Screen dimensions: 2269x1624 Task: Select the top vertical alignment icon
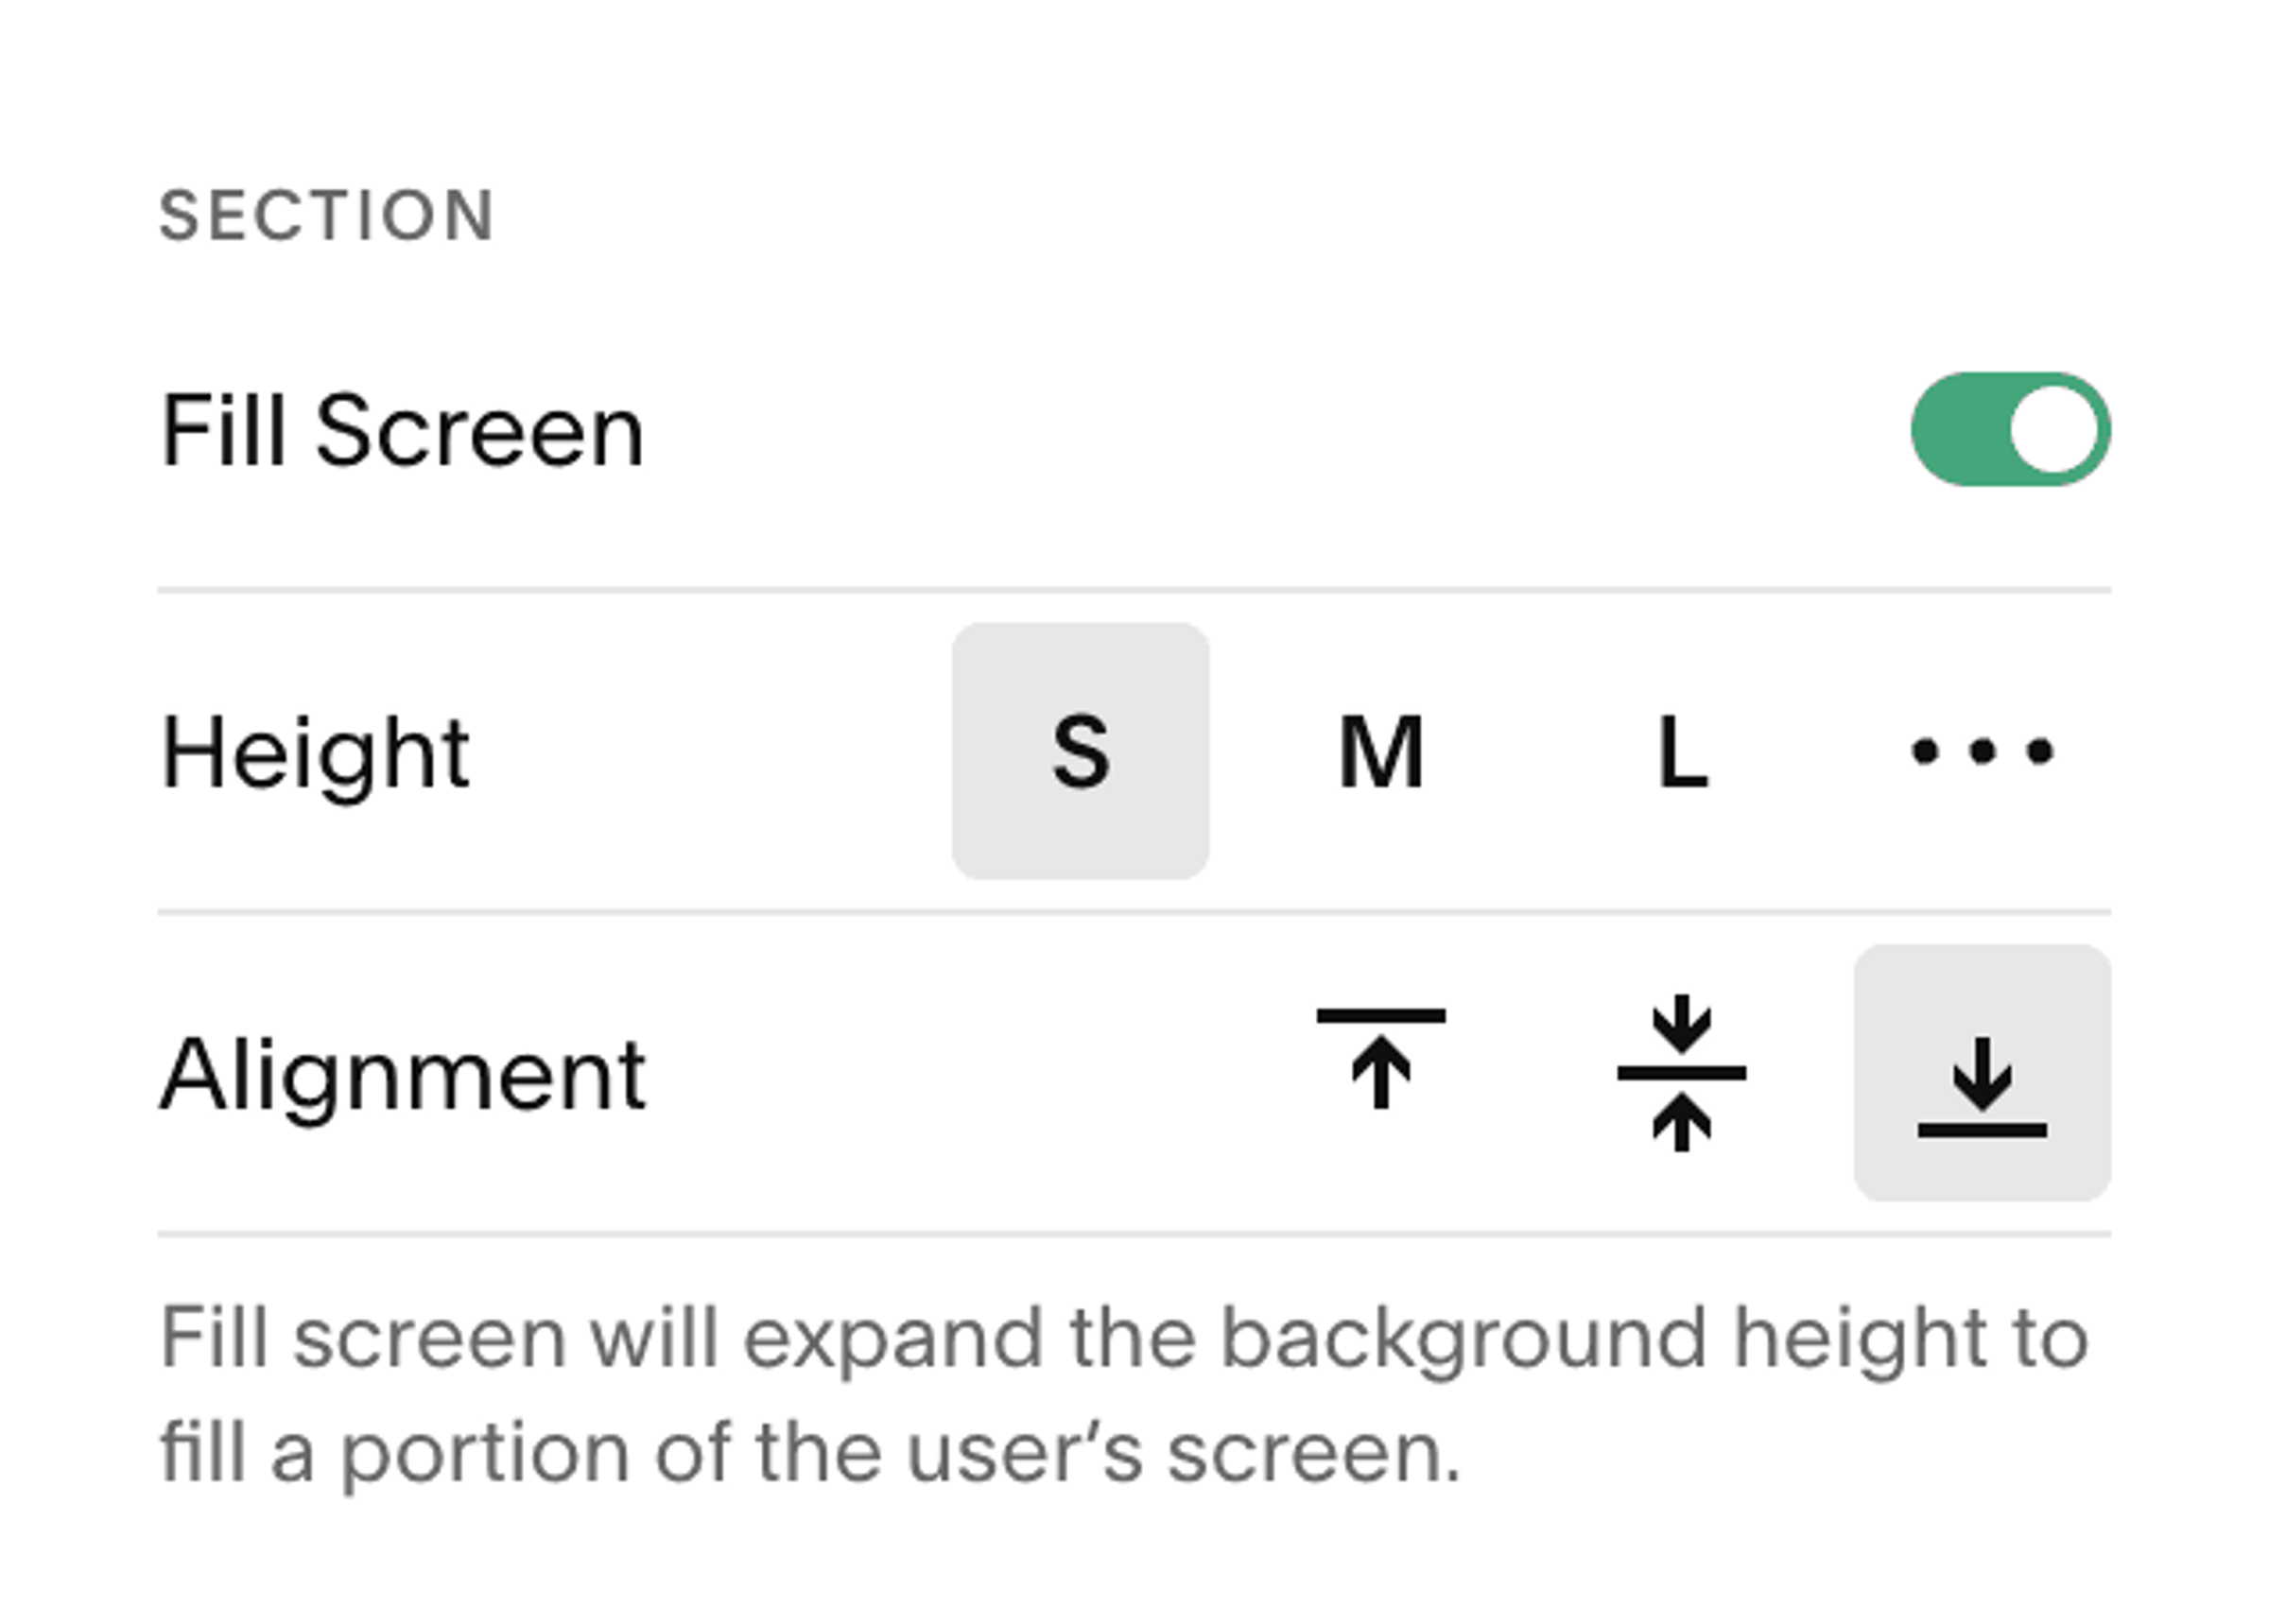(x=1380, y=1072)
